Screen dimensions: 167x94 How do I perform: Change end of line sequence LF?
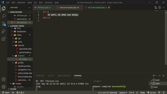[x=137, y=92]
